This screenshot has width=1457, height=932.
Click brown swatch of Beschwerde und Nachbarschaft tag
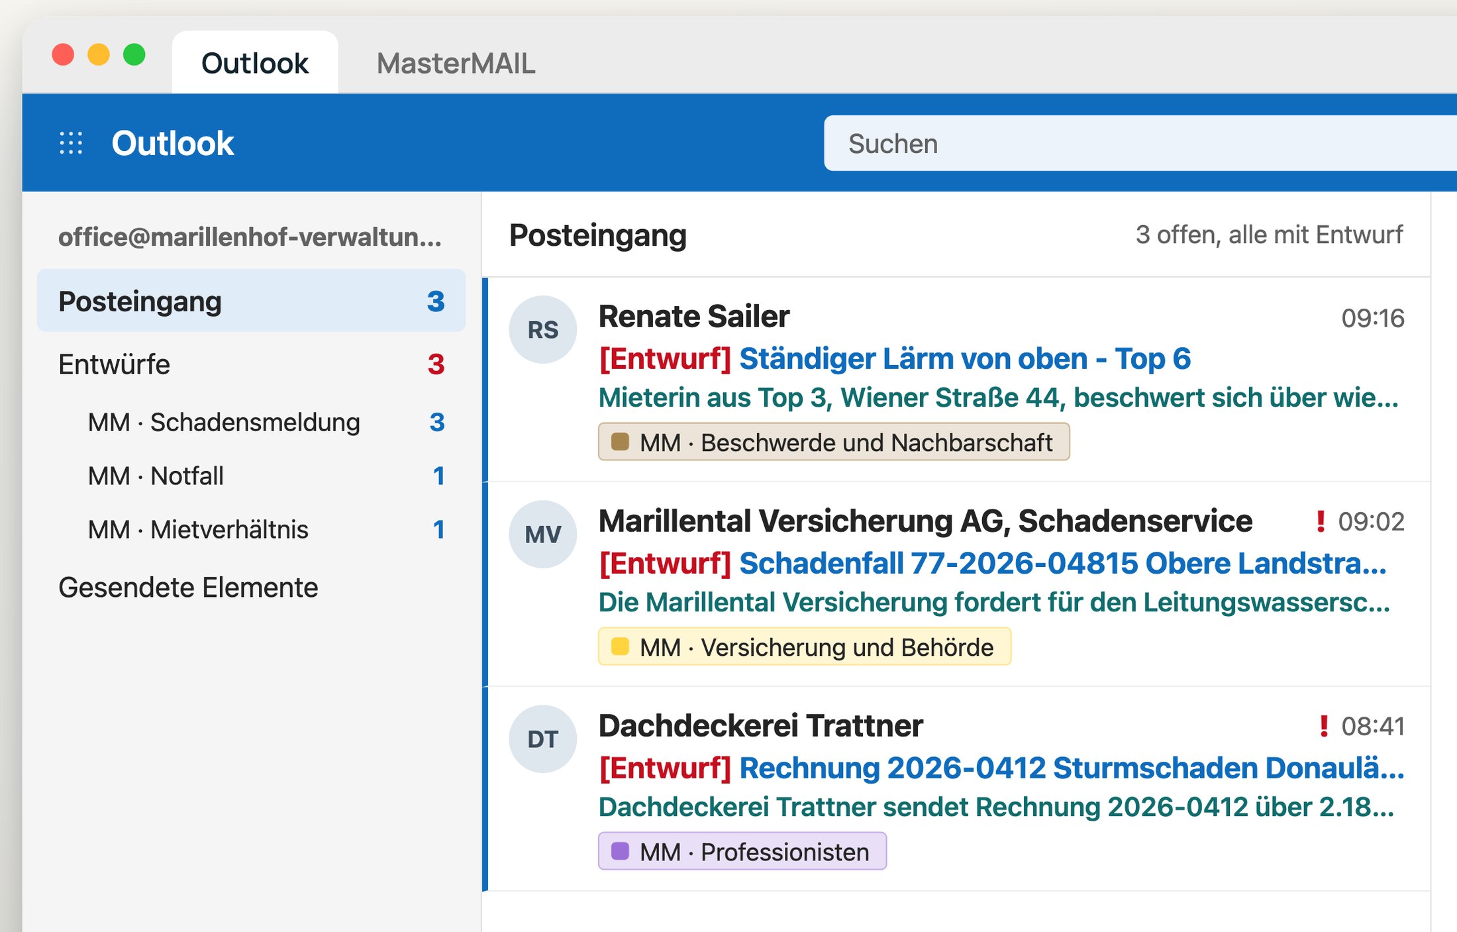coord(620,442)
